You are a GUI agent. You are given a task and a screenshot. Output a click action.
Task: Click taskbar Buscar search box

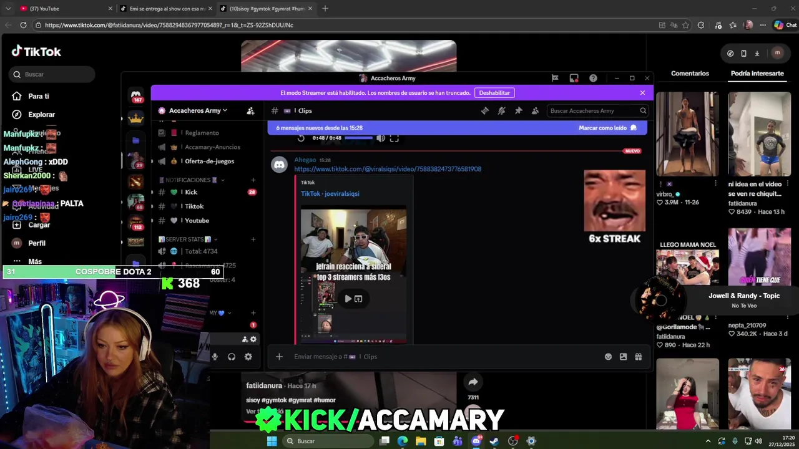tap(329, 441)
